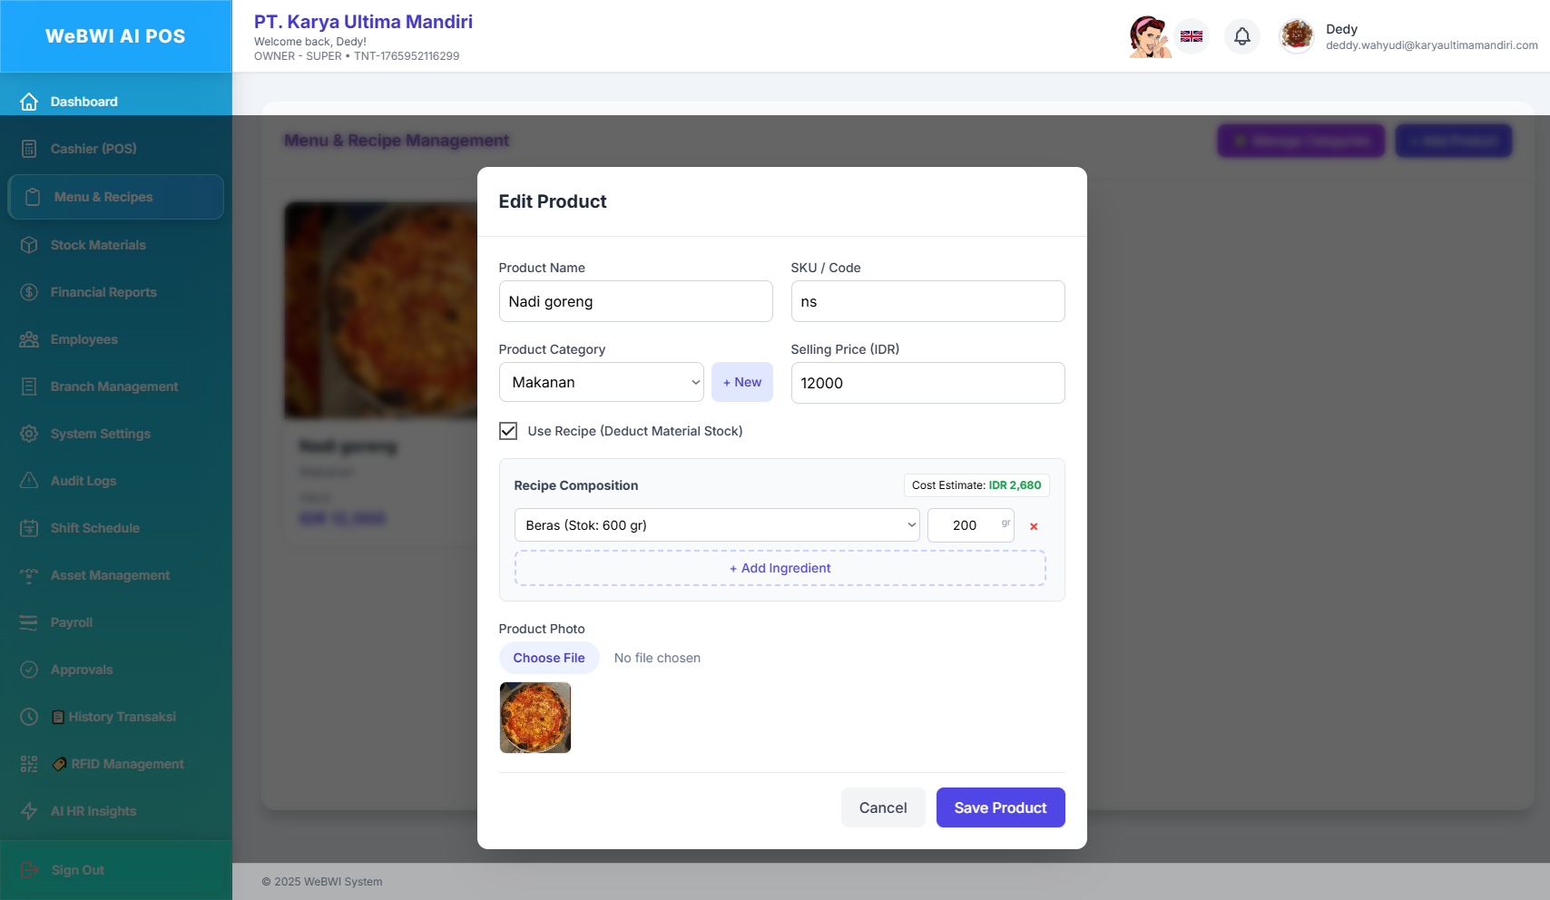Open the Employees menu item
The height and width of the screenshot is (900, 1550).
83,339
